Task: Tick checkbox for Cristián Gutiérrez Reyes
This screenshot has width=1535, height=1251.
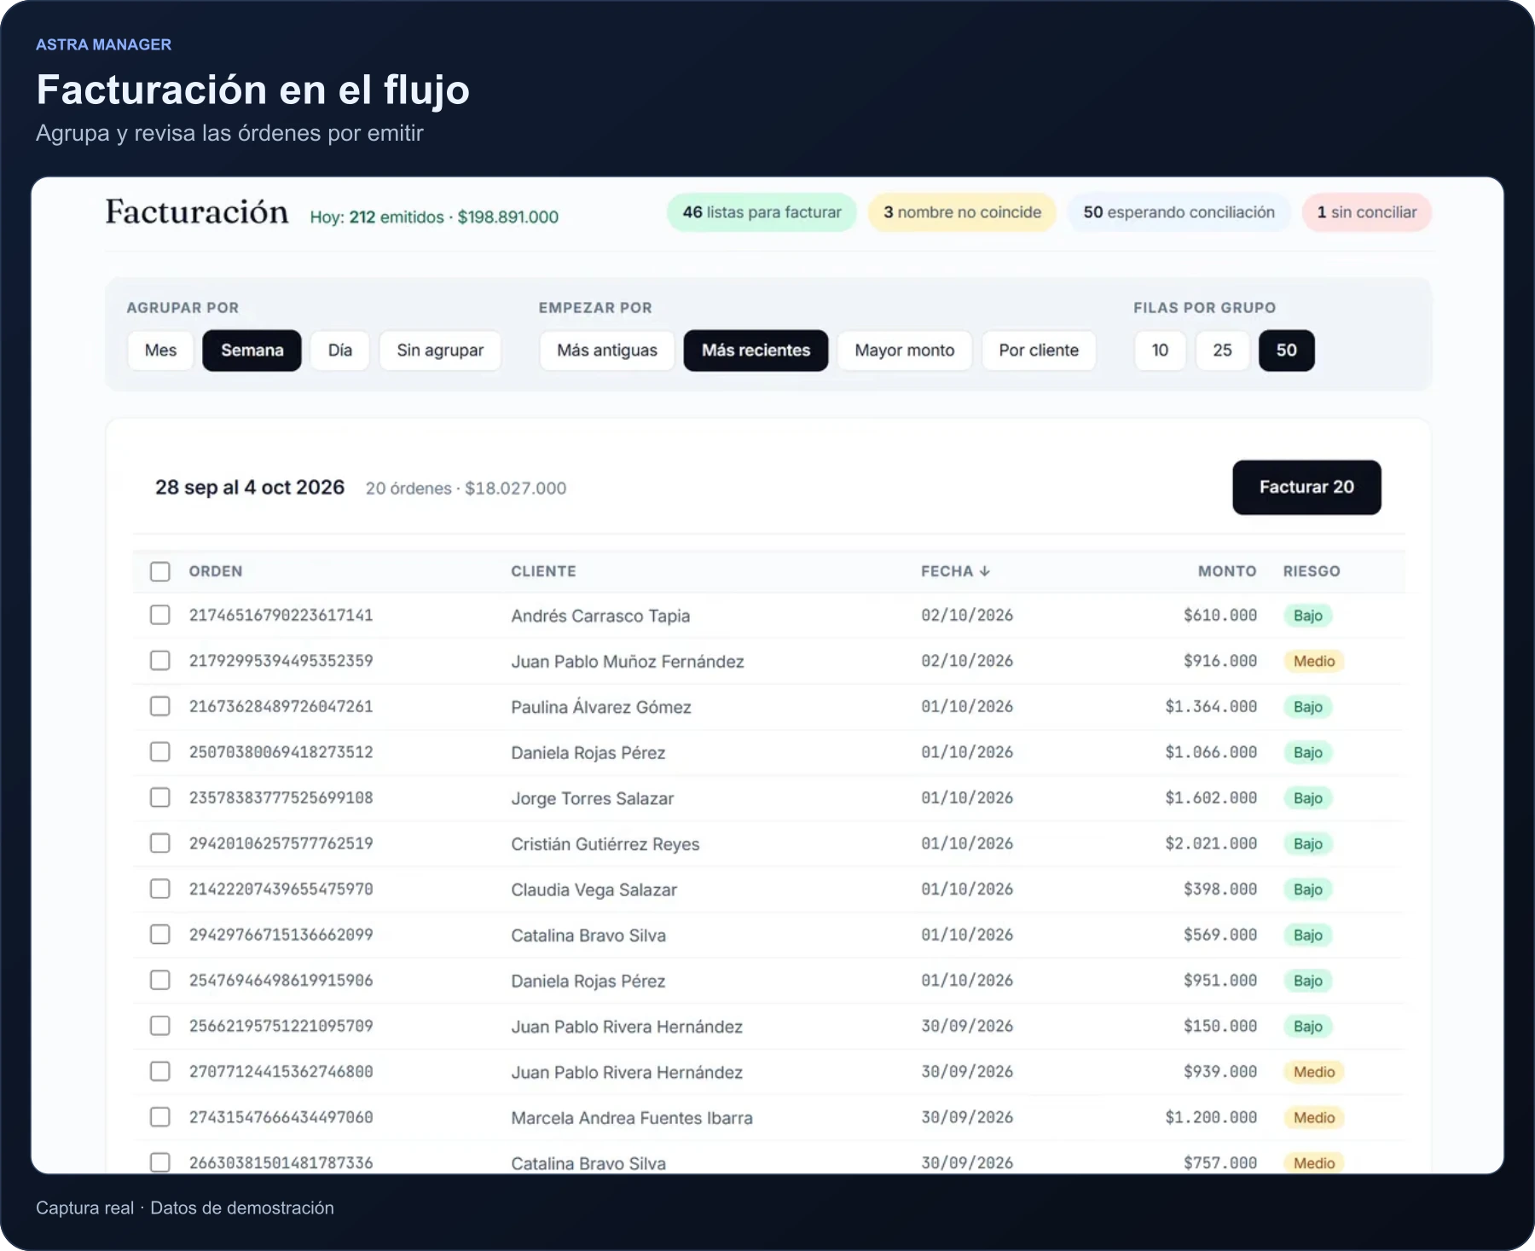Action: (160, 843)
